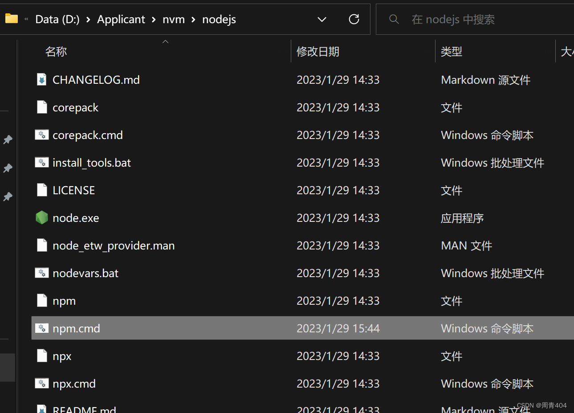
Task: Click the LICENSE file icon
Action: 42,190
